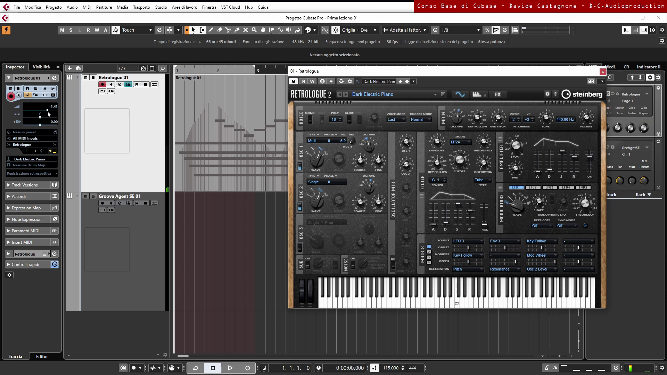Select the Split scissors tool
Screen dimensions: 667x375
228,30
